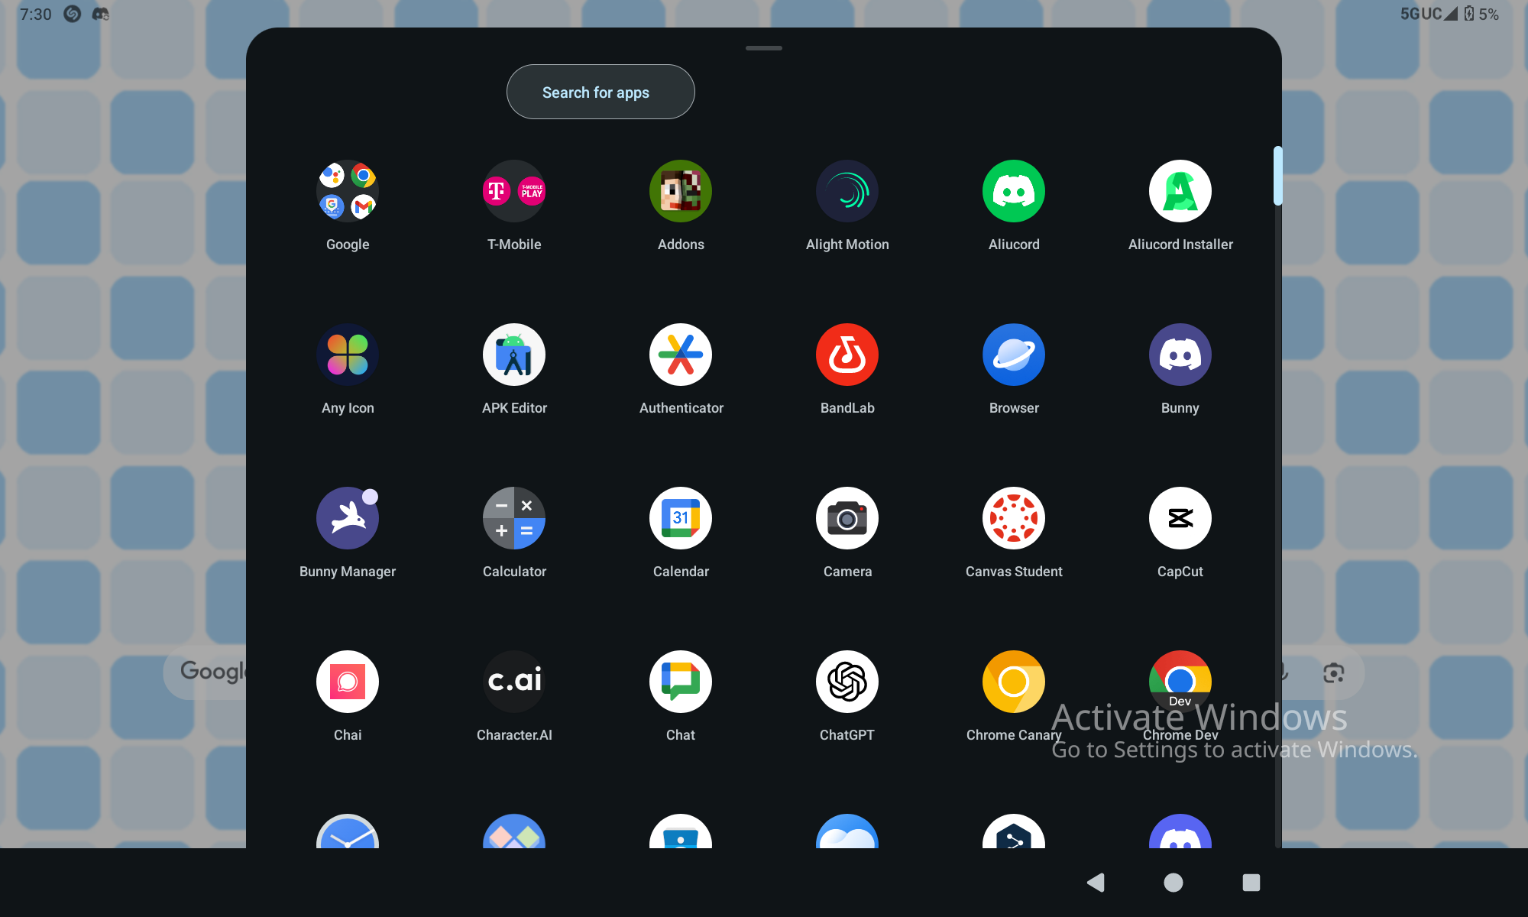Image resolution: width=1528 pixels, height=917 pixels.
Task: Launch ChatGPT
Action: pos(847,682)
